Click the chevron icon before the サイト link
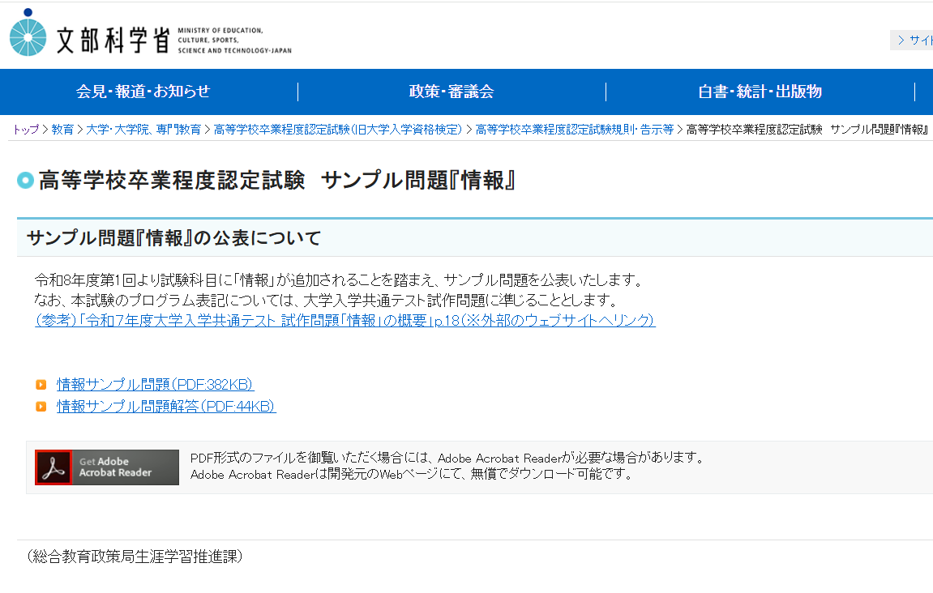The width and height of the screenshot is (933, 593). click(x=901, y=39)
